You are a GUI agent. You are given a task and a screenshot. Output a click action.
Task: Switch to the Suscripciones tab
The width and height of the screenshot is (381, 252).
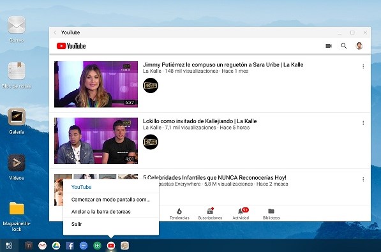coord(210,214)
